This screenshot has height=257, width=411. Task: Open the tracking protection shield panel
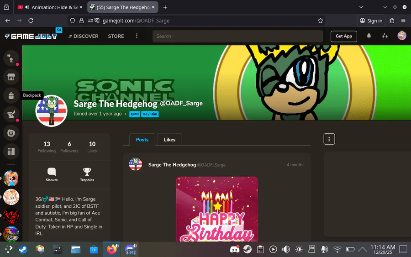[x=73, y=21]
